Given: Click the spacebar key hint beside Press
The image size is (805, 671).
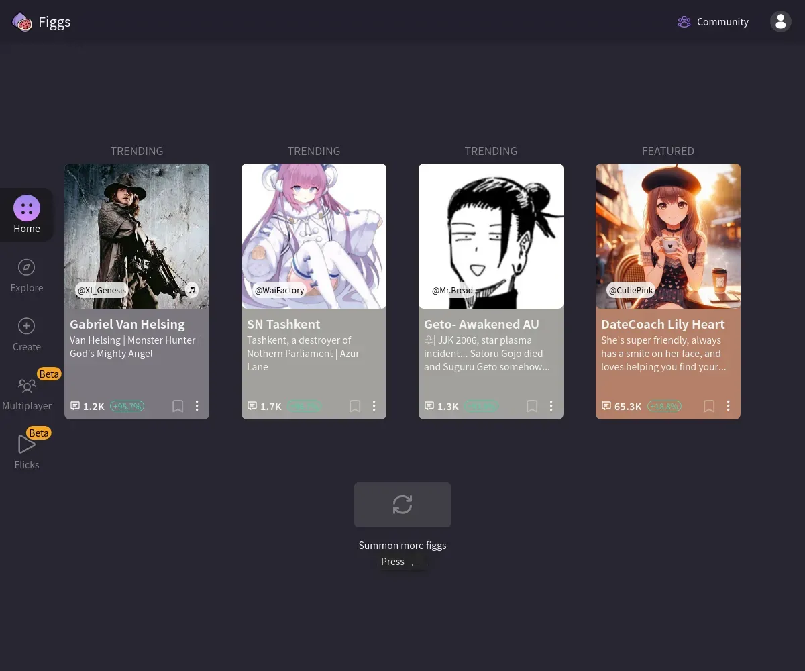Looking at the screenshot, I should pyautogui.click(x=415, y=562).
